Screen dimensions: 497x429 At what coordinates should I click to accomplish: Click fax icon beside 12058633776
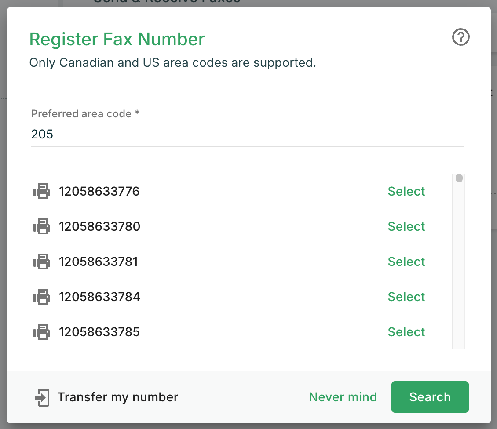point(42,192)
